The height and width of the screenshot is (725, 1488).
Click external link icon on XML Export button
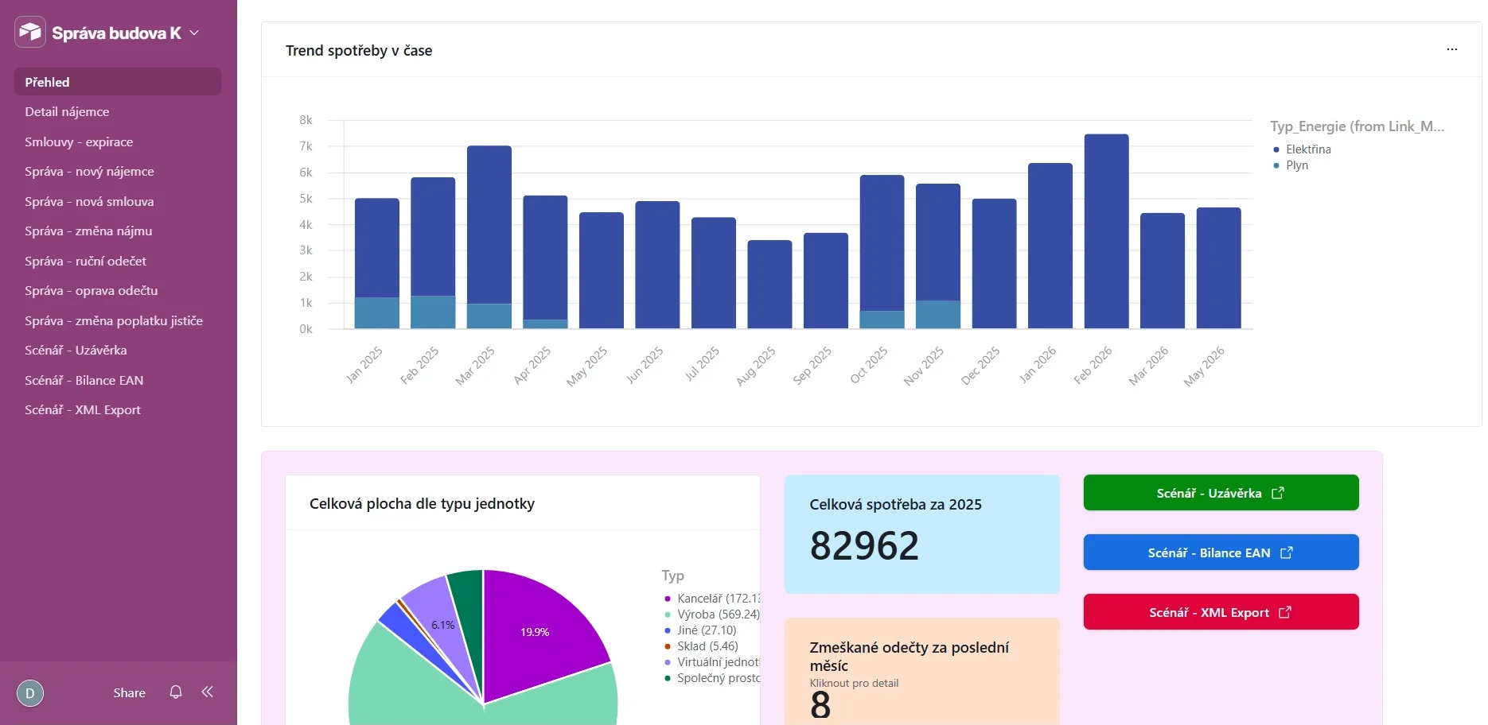coord(1285,612)
